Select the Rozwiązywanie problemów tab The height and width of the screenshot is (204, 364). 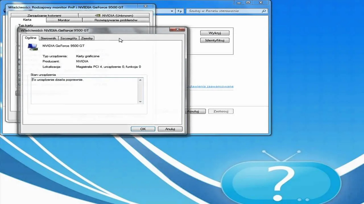[x=116, y=20]
